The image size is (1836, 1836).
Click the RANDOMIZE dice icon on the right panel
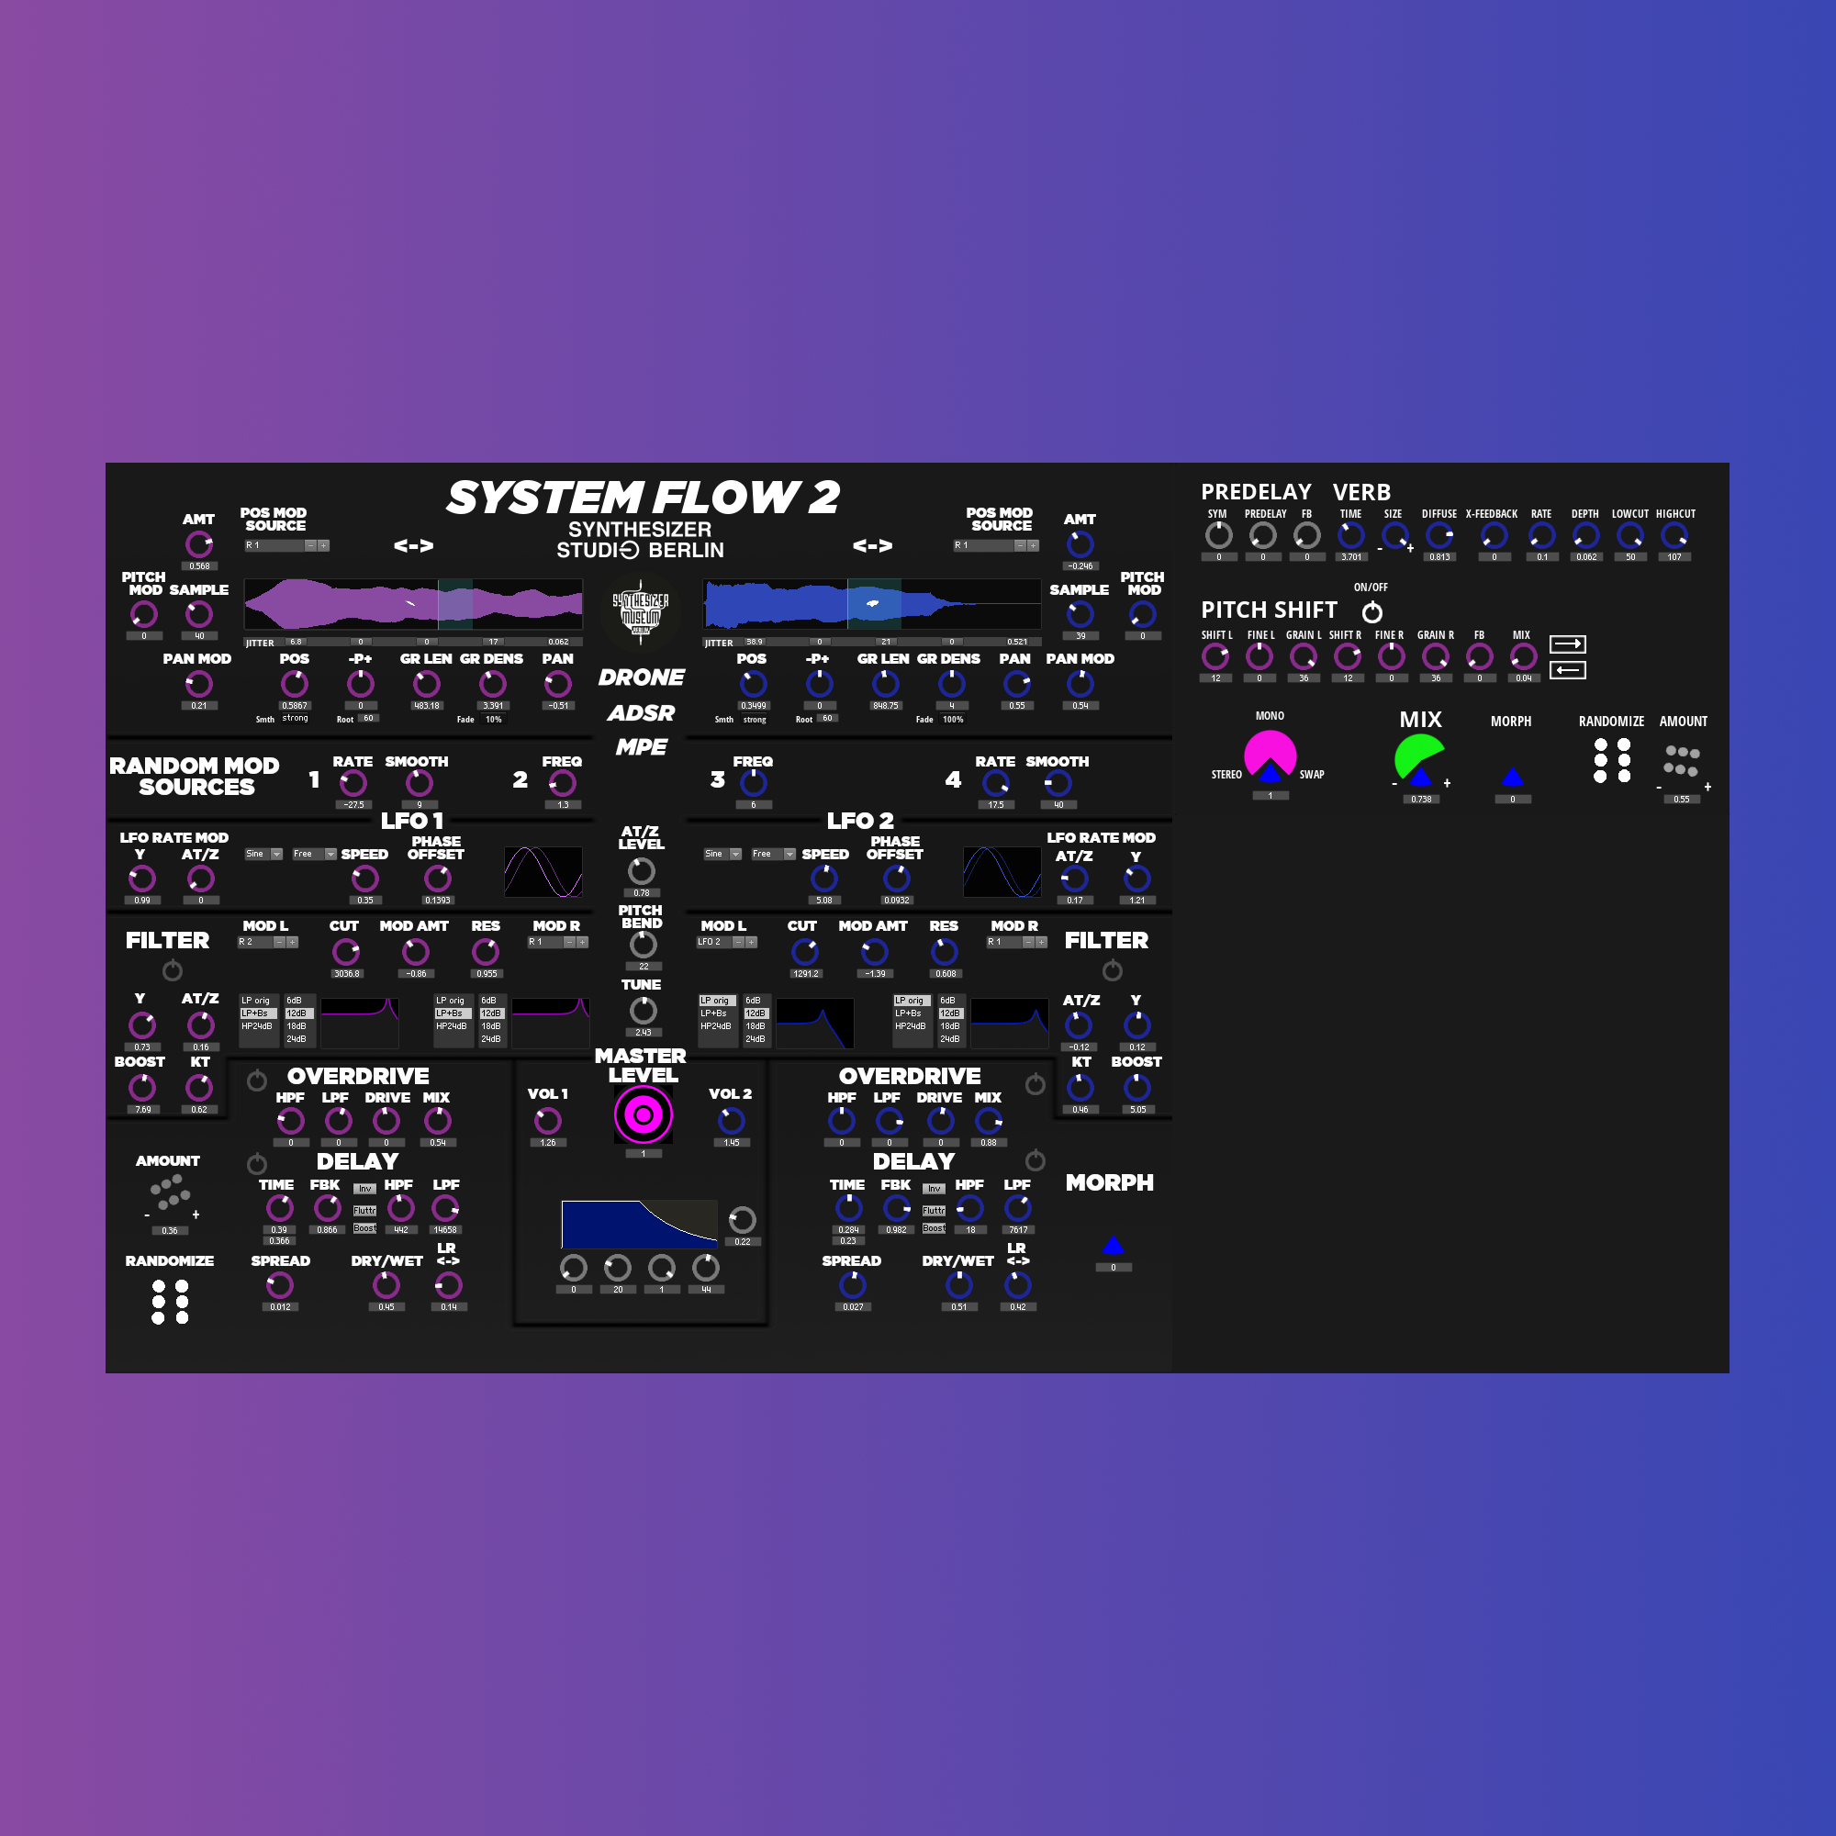pyautogui.click(x=1611, y=760)
